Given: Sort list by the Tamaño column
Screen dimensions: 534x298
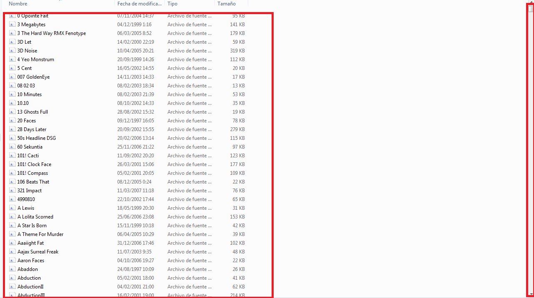Looking at the screenshot, I should [x=226, y=4].
